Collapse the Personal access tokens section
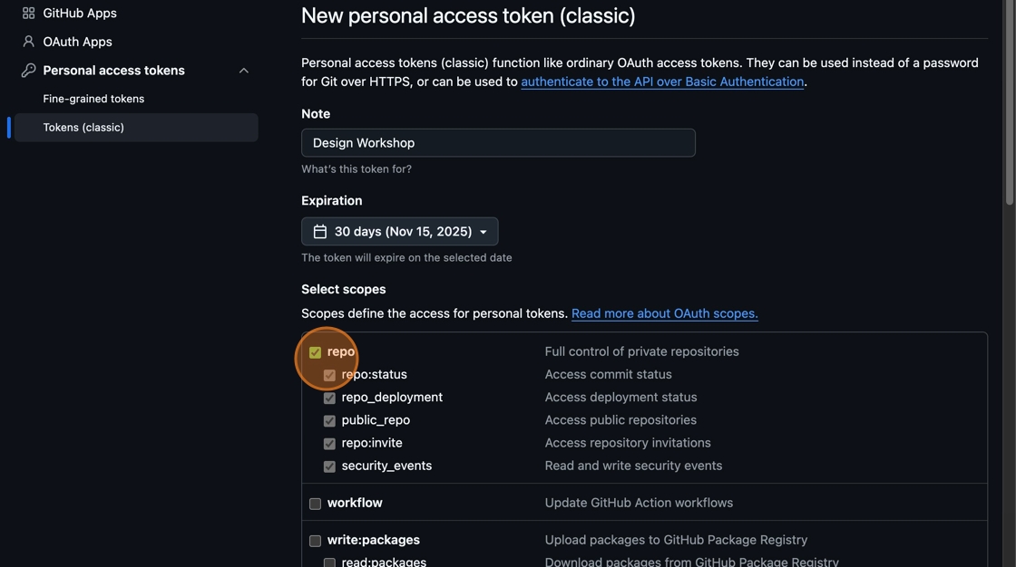 (x=243, y=71)
